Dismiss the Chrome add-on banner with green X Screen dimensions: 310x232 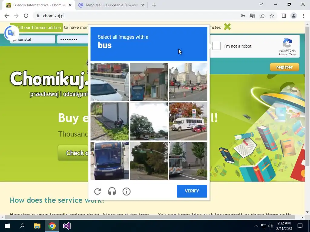click(x=227, y=27)
